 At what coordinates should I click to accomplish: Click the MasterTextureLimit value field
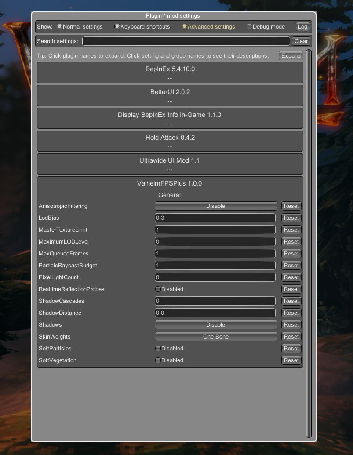(x=215, y=230)
